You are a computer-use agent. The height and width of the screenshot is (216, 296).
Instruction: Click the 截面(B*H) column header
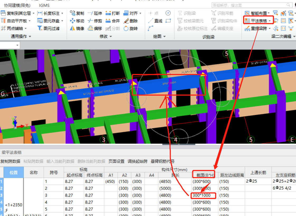[205, 175]
